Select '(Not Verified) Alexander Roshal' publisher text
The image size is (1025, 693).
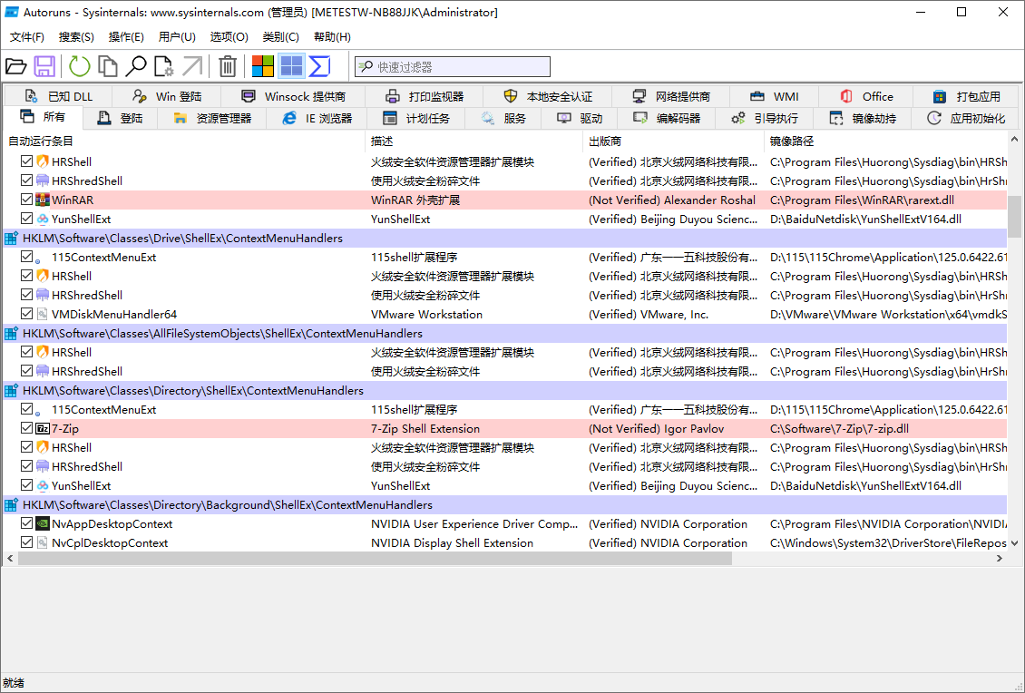[x=672, y=200]
